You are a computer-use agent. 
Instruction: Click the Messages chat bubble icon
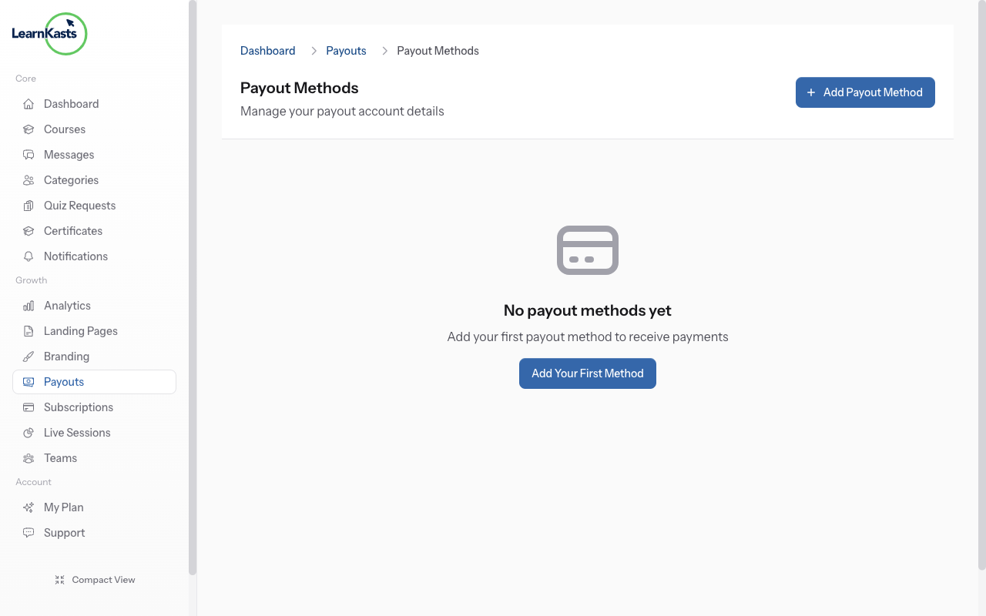[29, 154]
